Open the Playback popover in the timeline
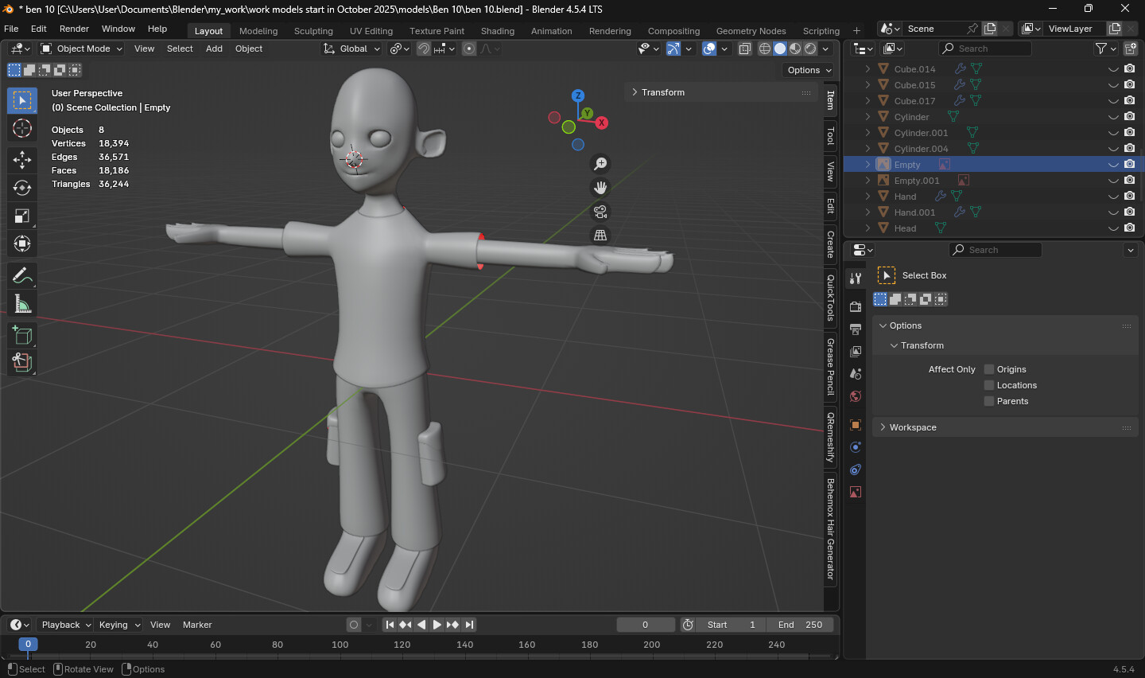 pos(65,625)
